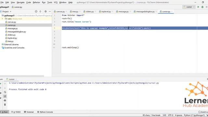Open the VCS menu
This screenshot has height=117, width=208.
56,2
